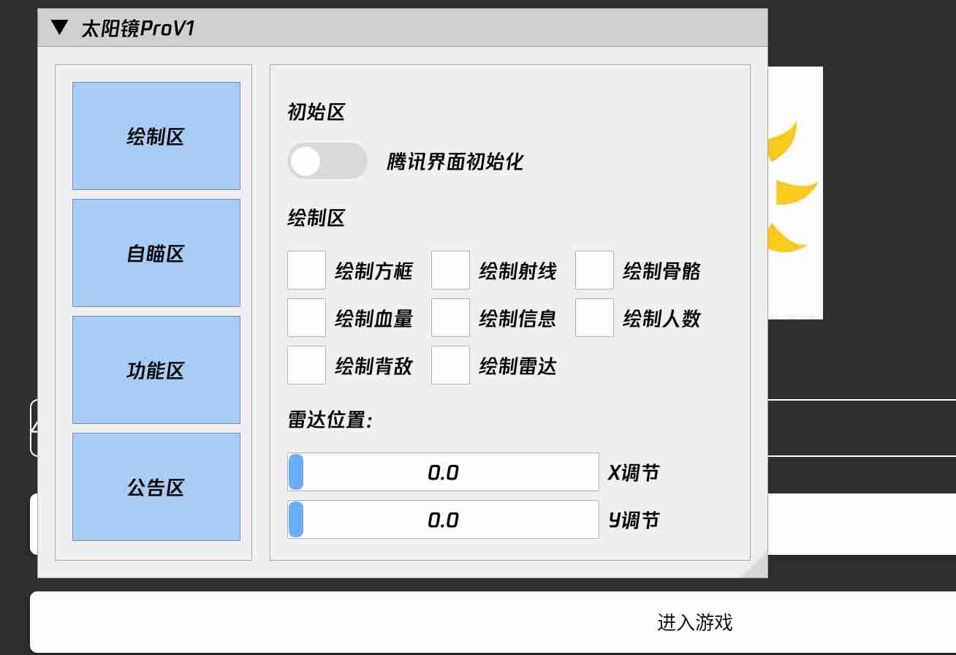Click the yellow logo image behind window

(795, 193)
